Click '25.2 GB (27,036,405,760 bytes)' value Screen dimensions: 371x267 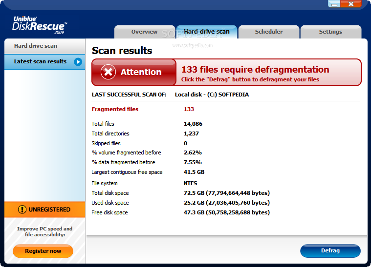pos(227,203)
